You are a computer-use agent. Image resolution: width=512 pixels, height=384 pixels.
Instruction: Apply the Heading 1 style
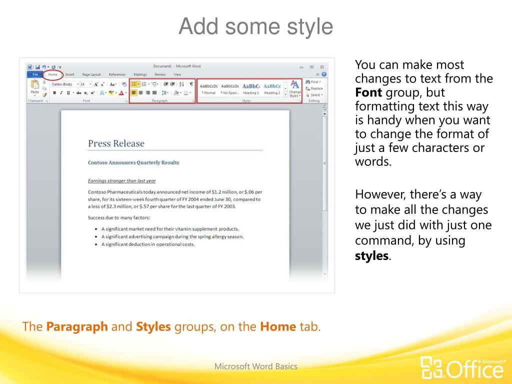pos(251,89)
